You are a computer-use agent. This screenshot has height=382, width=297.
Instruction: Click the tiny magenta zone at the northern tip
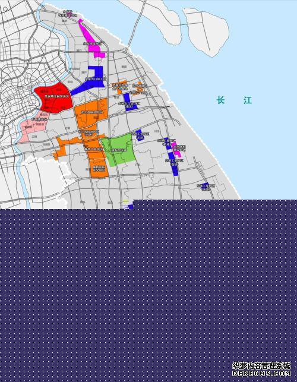(69, 14)
